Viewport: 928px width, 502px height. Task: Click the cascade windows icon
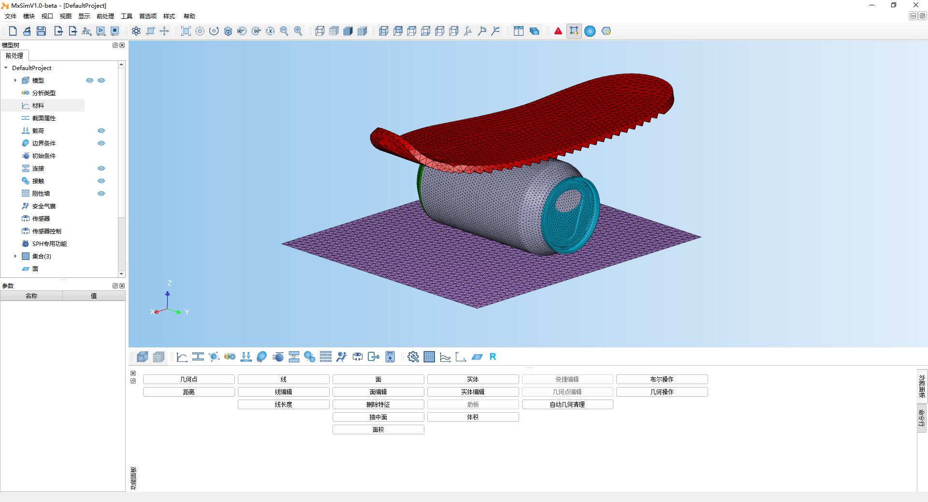534,31
